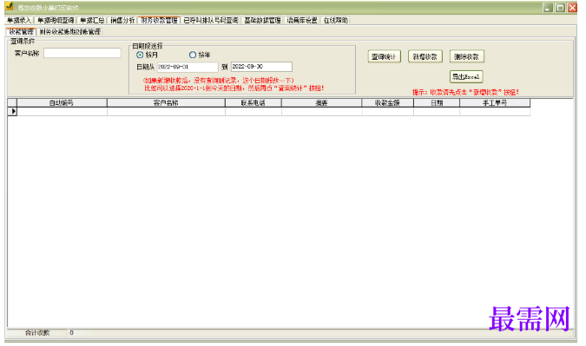This screenshot has width=586, height=346.
Task: Select the 按月 radio button
Action: tap(140, 55)
